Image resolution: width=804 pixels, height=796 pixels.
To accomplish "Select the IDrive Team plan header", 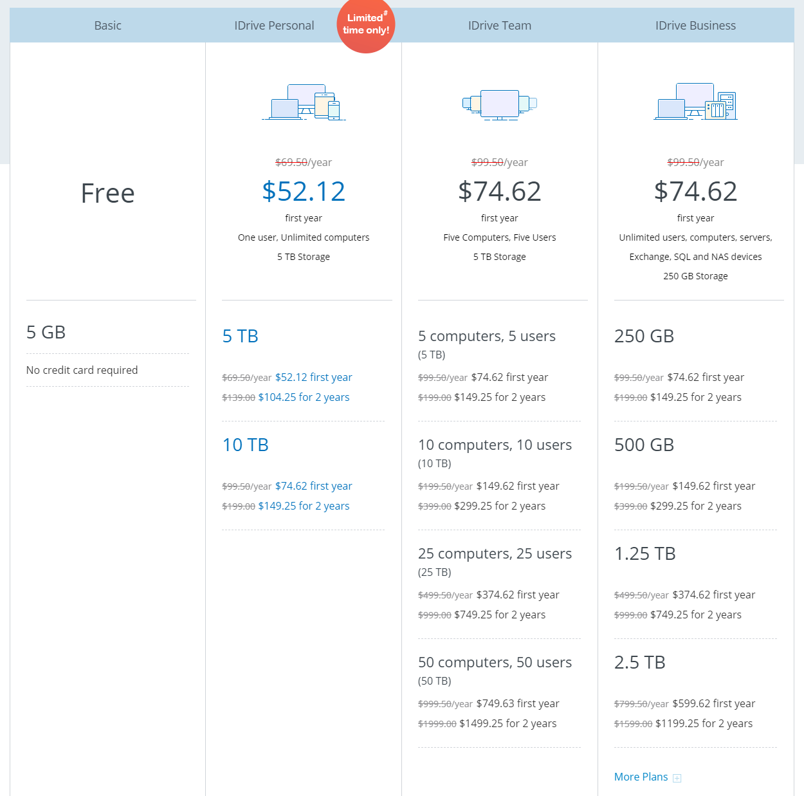I will (499, 26).
